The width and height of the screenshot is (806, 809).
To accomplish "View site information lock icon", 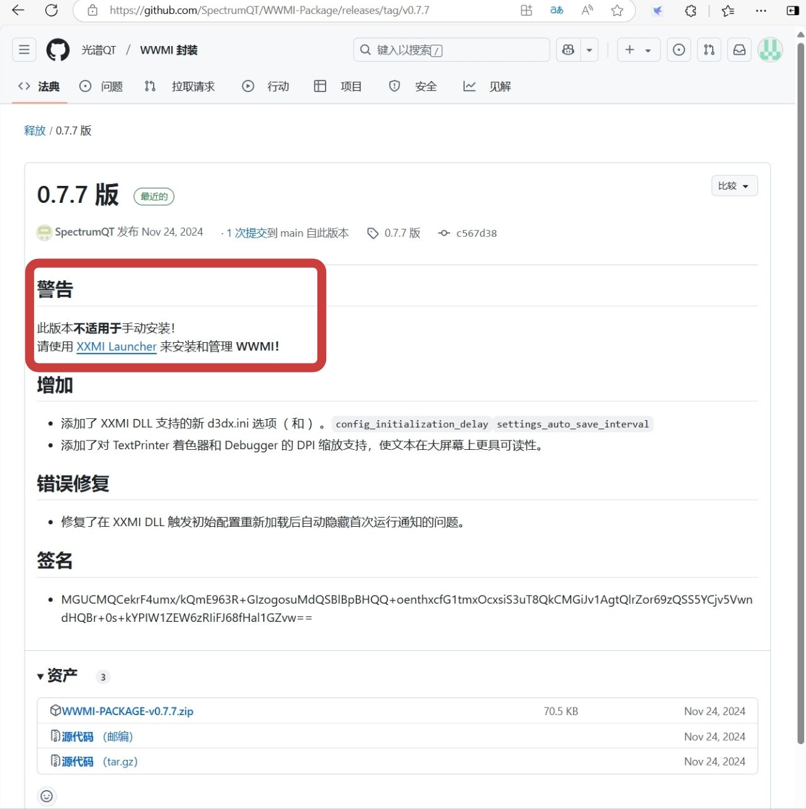I will pyautogui.click(x=93, y=10).
